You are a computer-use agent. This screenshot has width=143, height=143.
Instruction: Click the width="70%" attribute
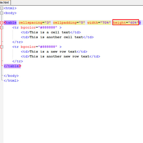99,23
